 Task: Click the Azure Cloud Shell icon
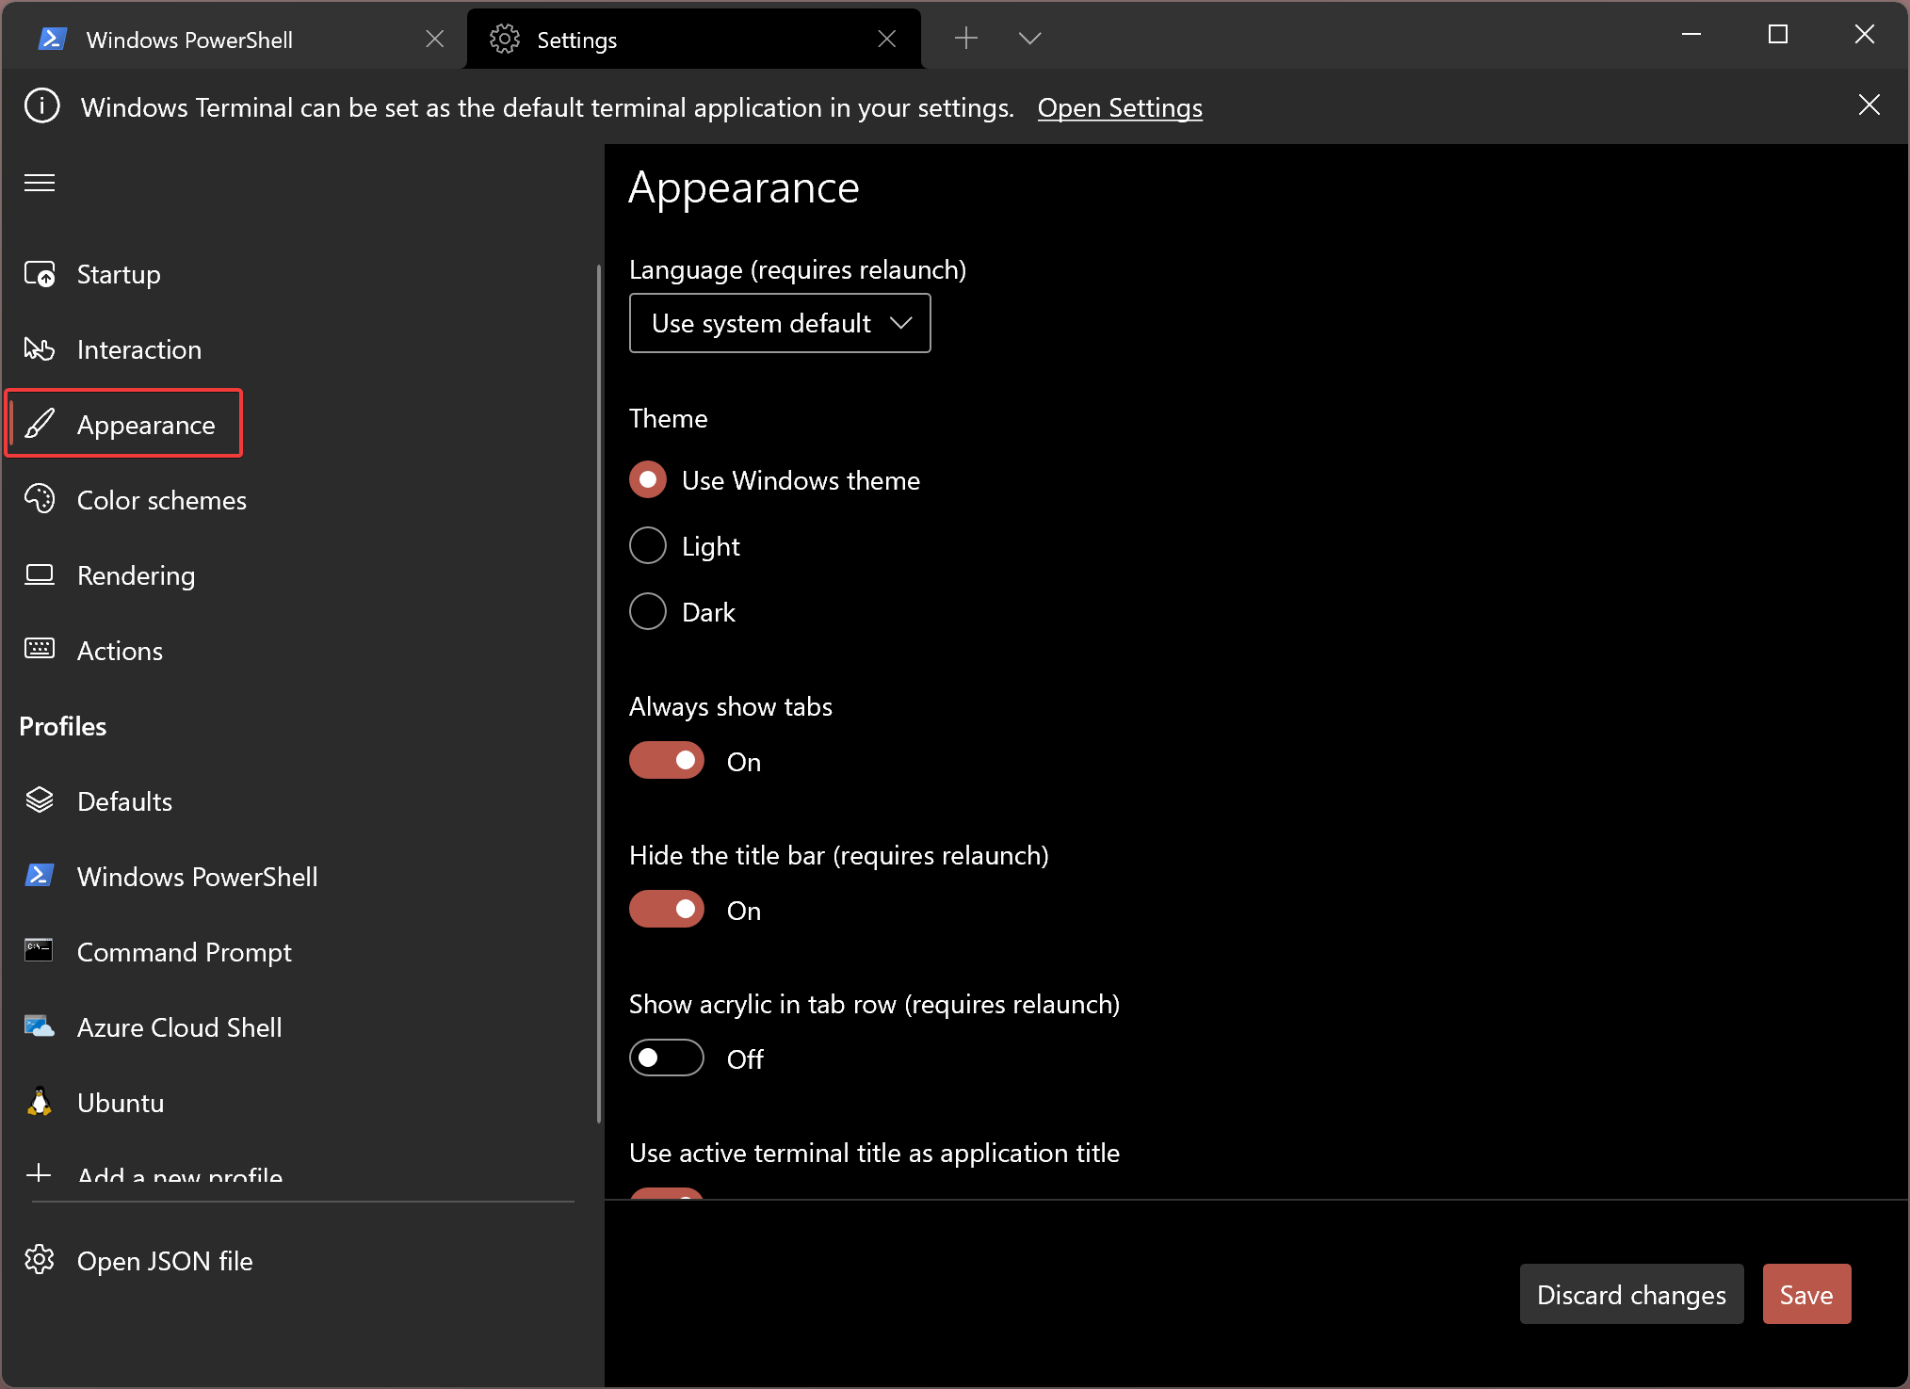pos(40,1026)
